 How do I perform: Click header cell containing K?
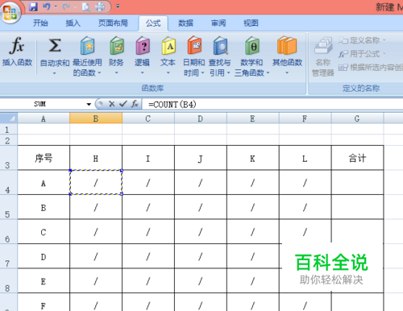point(252,159)
